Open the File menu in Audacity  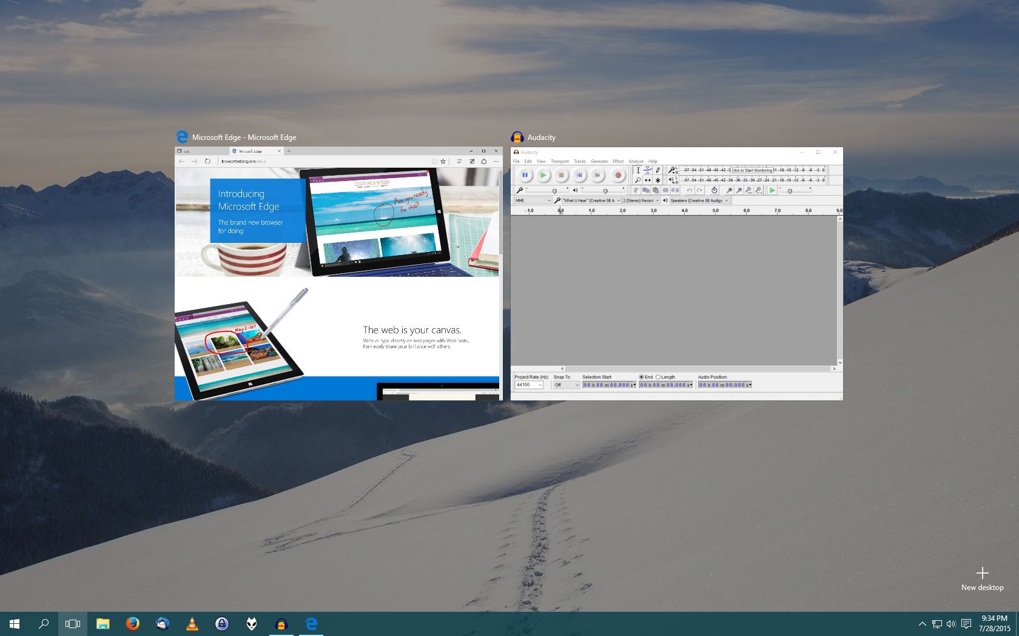[x=516, y=161]
